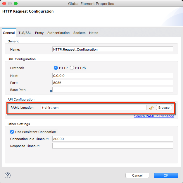Screen dimensions: 183x183
Task: Click the URL Configuration group label
Action: 22,59
